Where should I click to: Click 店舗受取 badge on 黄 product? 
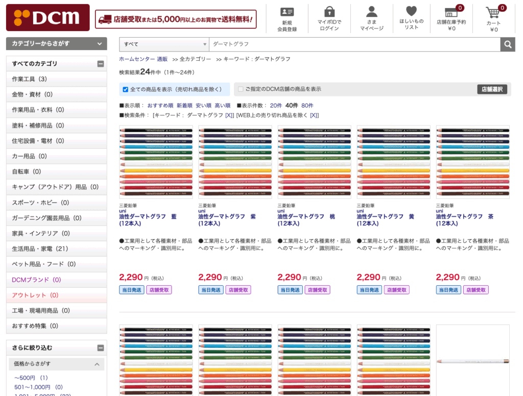(396, 290)
